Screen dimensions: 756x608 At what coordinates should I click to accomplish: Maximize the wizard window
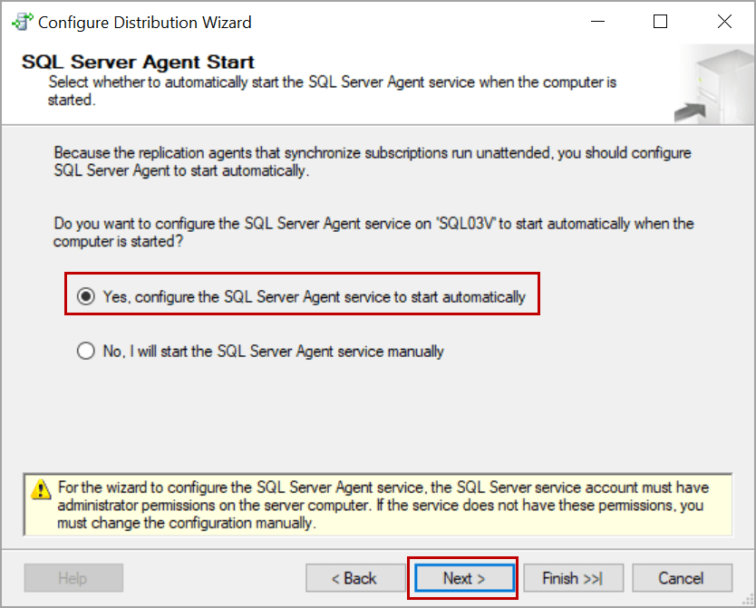click(660, 21)
